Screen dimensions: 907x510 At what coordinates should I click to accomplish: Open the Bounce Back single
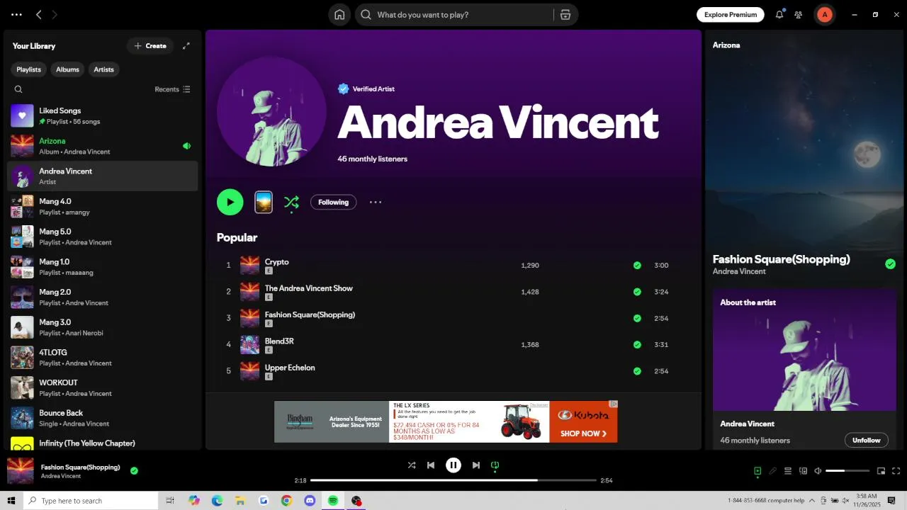coord(103,418)
